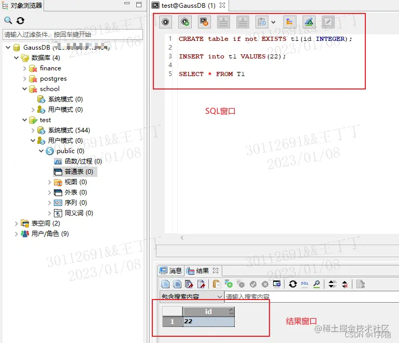Refresh the query results
The height and width of the screenshot is (343, 399).
pos(293,284)
